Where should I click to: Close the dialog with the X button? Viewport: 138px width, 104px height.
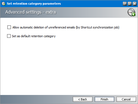(x=134, y=4)
